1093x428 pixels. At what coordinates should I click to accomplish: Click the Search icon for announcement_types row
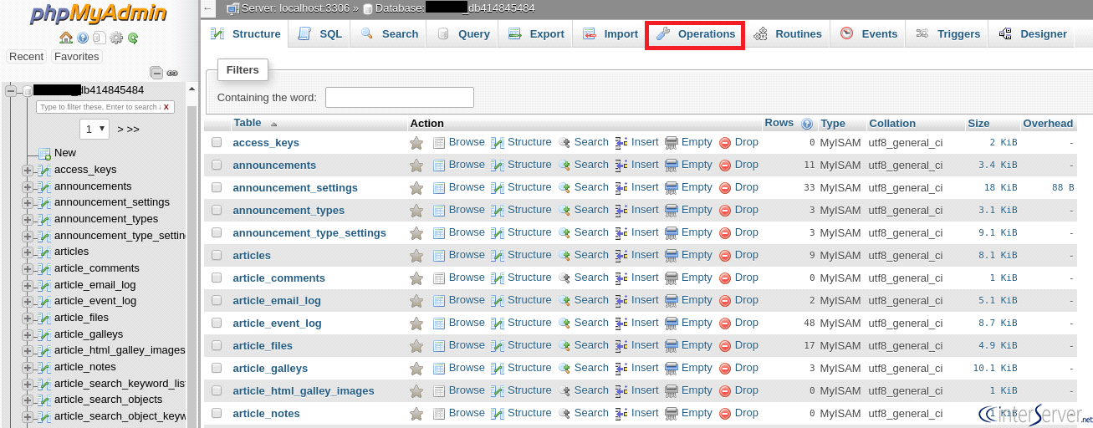tap(564, 211)
